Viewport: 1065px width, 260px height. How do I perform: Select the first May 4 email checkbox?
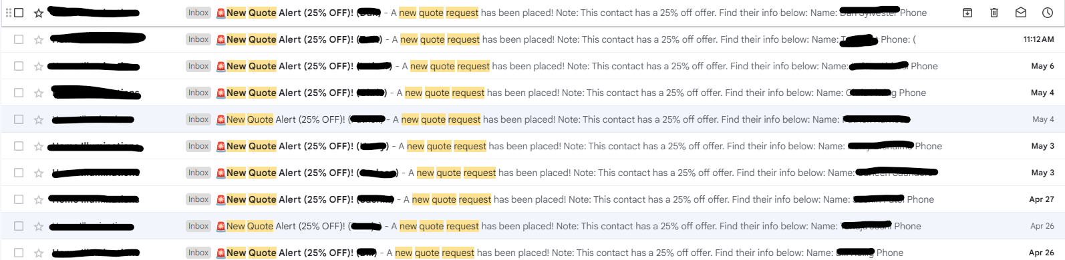coord(19,93)
